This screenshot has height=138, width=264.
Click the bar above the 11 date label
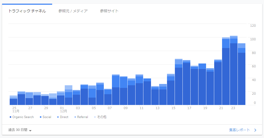139,90
